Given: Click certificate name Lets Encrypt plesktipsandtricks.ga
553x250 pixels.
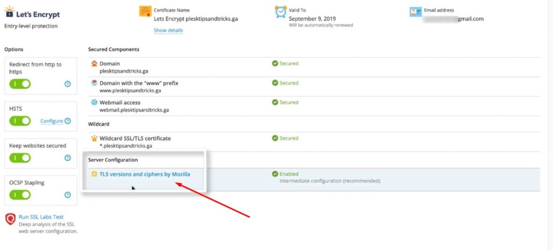Looking at the screenshot, I should click(x=195, y=19).
